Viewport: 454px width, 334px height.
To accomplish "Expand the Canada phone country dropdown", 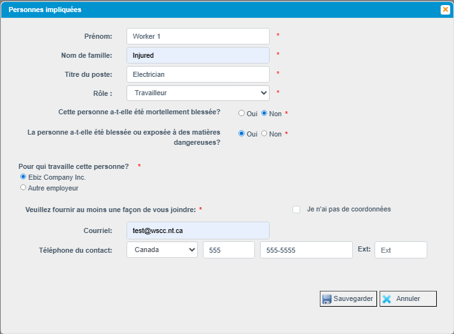I will coord(162,250).
